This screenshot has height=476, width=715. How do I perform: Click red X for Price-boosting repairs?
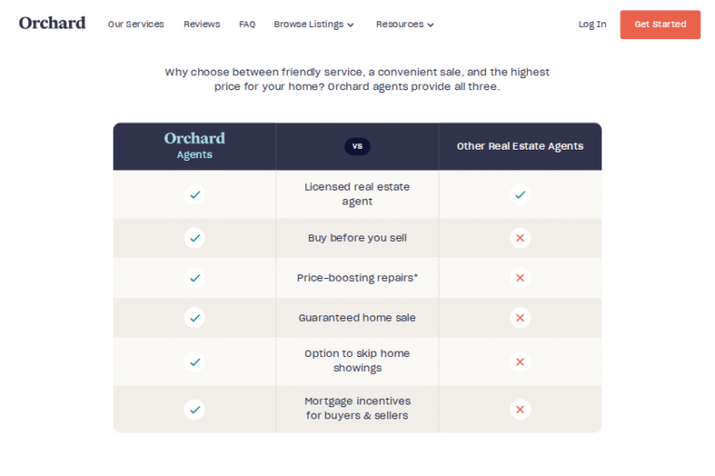tap(519, 277)
